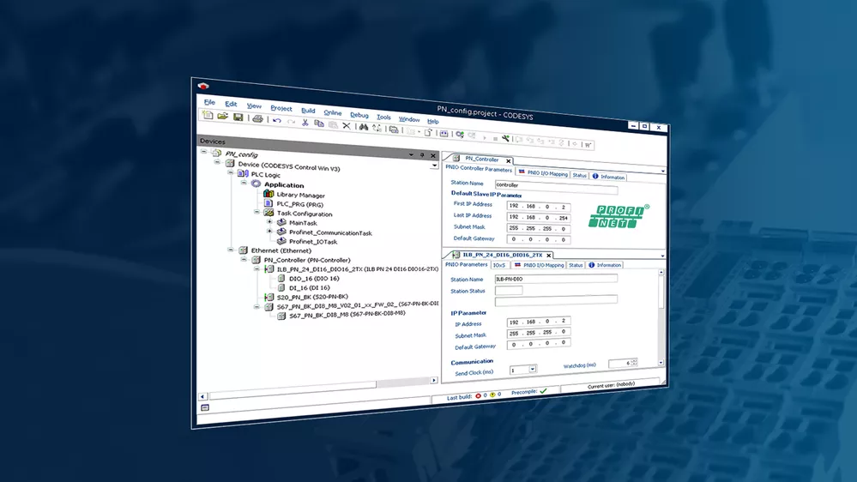
Task: Click the Open Project folder icon
Action: pyautogui.click(x=222, y=116)
